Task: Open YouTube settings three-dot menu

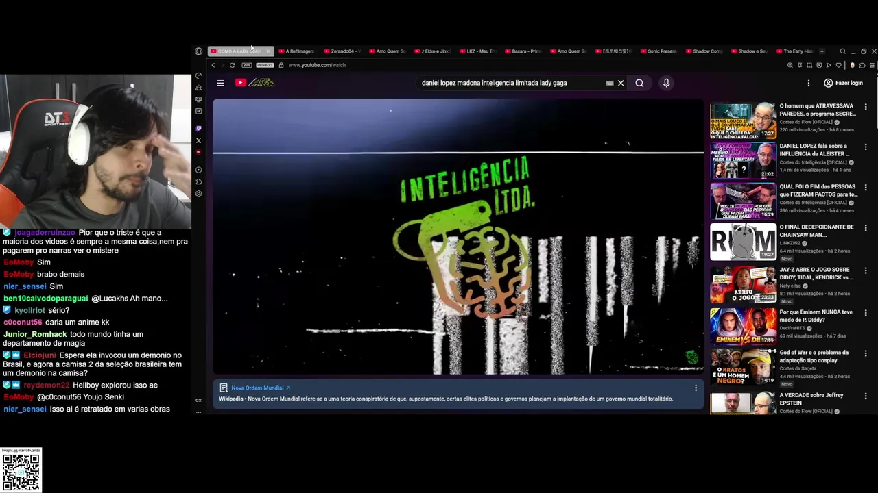Action: coord(809,83)
